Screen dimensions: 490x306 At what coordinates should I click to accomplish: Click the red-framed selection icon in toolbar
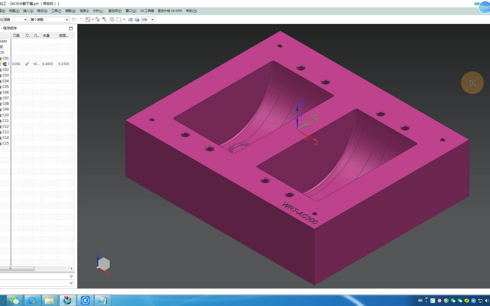(88, 20)
